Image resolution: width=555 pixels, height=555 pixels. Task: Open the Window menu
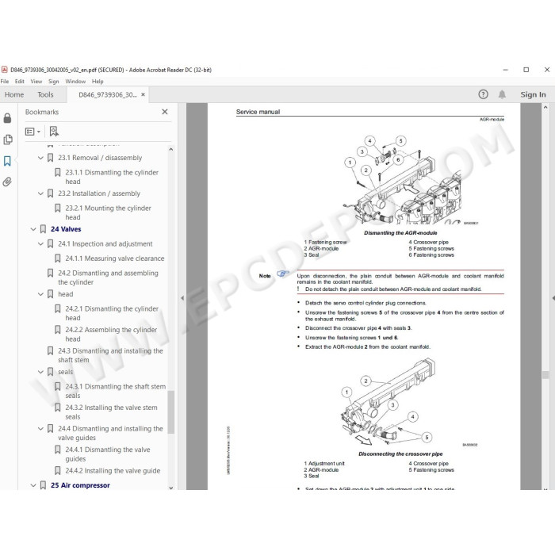click(75, 82)
